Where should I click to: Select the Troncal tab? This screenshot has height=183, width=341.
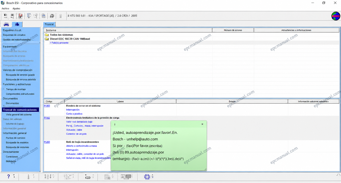(49, 24)
